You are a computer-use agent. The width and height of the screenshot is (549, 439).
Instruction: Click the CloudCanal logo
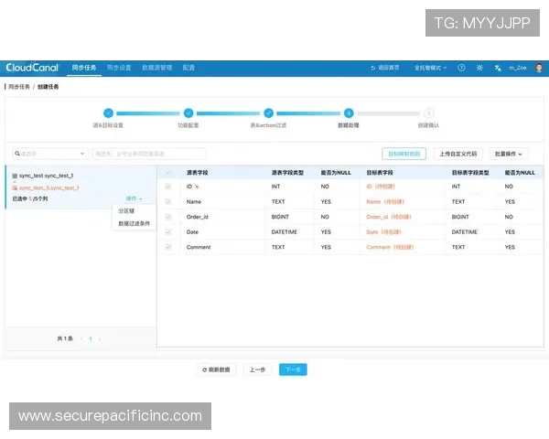click(33, 68)
